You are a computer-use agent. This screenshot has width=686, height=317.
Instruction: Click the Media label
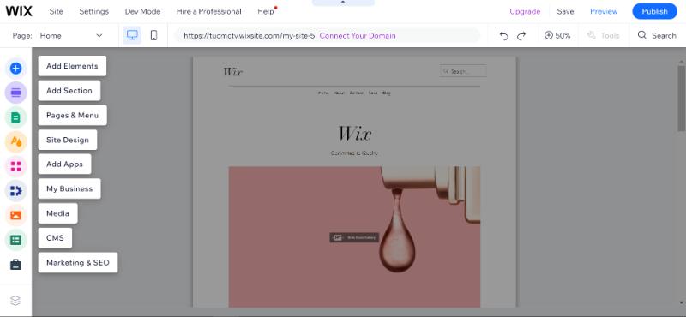point(57,213)
